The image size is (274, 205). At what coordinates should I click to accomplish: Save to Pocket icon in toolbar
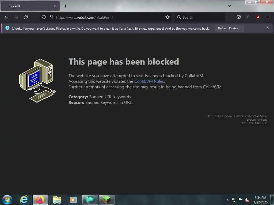pos(238,17)
